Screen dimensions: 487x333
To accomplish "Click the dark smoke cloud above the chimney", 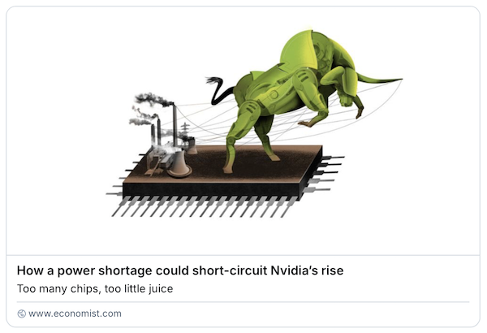I will coord(153,100).
